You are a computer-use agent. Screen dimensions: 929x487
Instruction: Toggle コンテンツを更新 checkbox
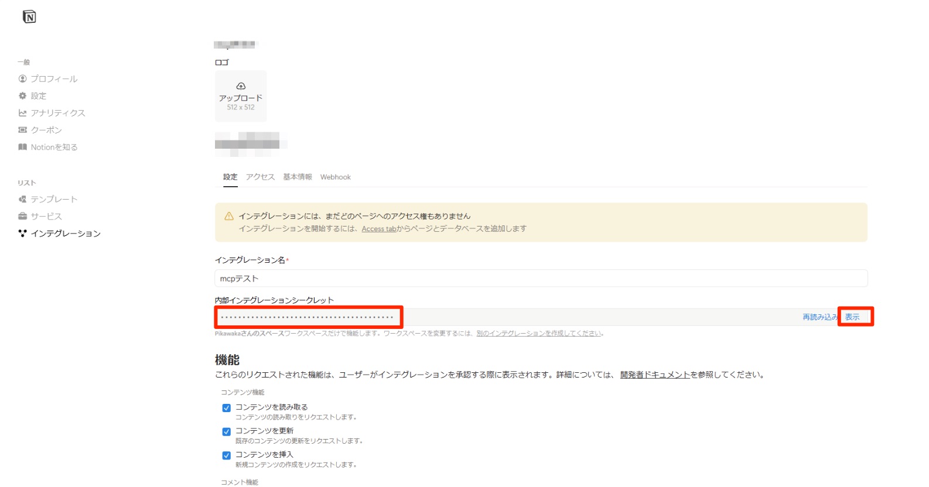point(226,431)
